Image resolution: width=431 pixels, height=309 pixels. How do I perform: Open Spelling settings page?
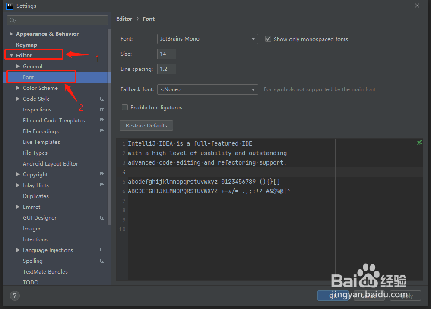point(33,261)
